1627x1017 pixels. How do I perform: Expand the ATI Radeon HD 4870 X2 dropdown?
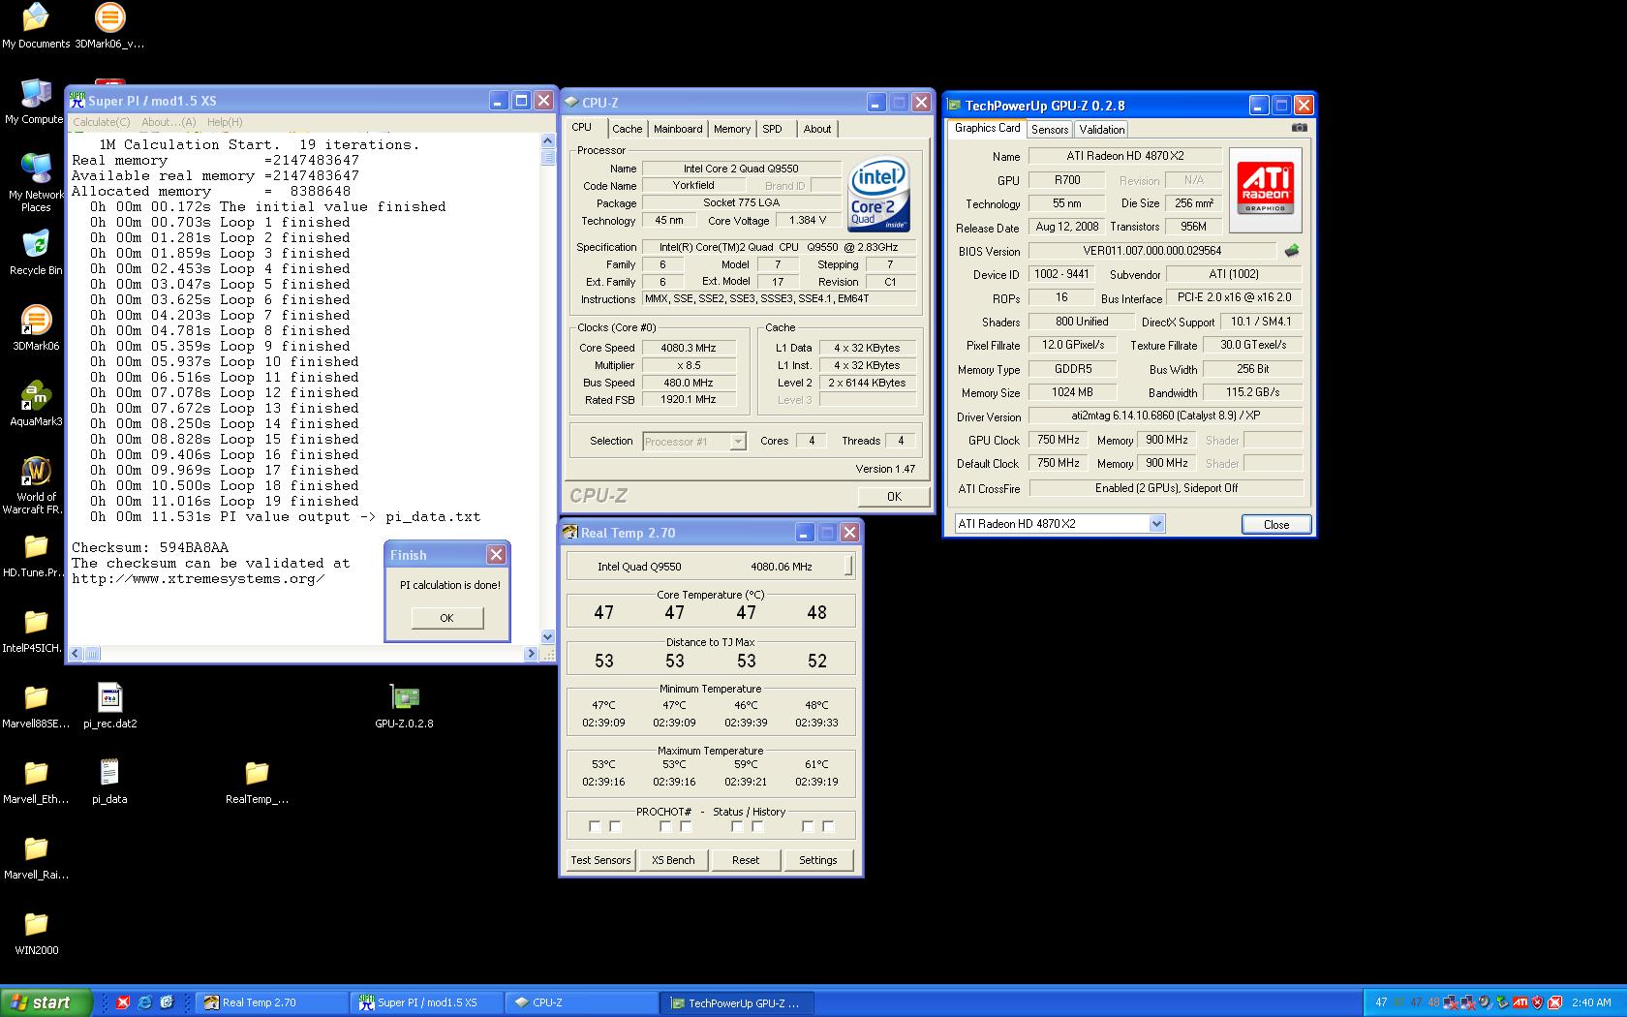tap(1156, 524)
